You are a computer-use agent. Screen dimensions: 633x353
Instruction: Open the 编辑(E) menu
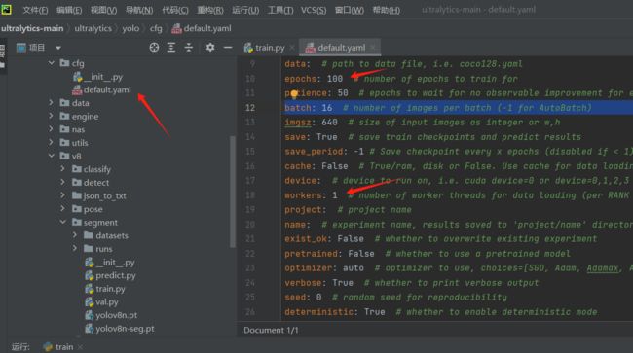pos(69,10)
